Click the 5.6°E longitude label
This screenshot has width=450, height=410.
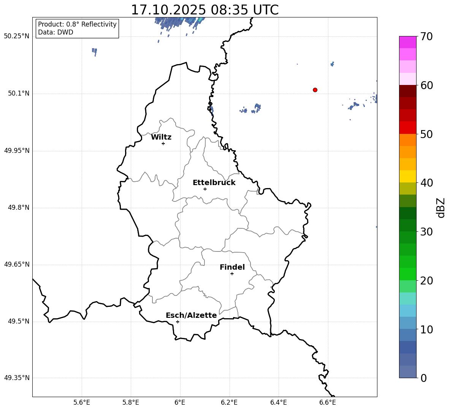82,402
